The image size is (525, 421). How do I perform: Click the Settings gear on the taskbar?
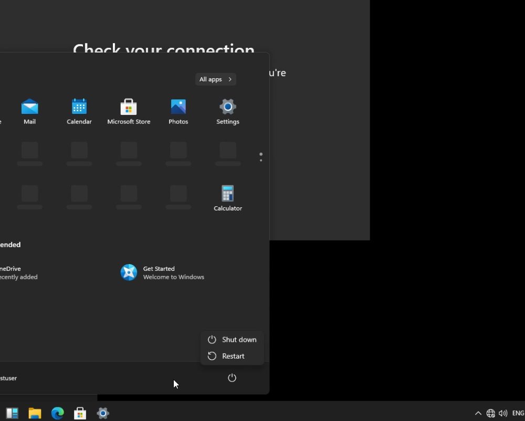click(103, 413)
